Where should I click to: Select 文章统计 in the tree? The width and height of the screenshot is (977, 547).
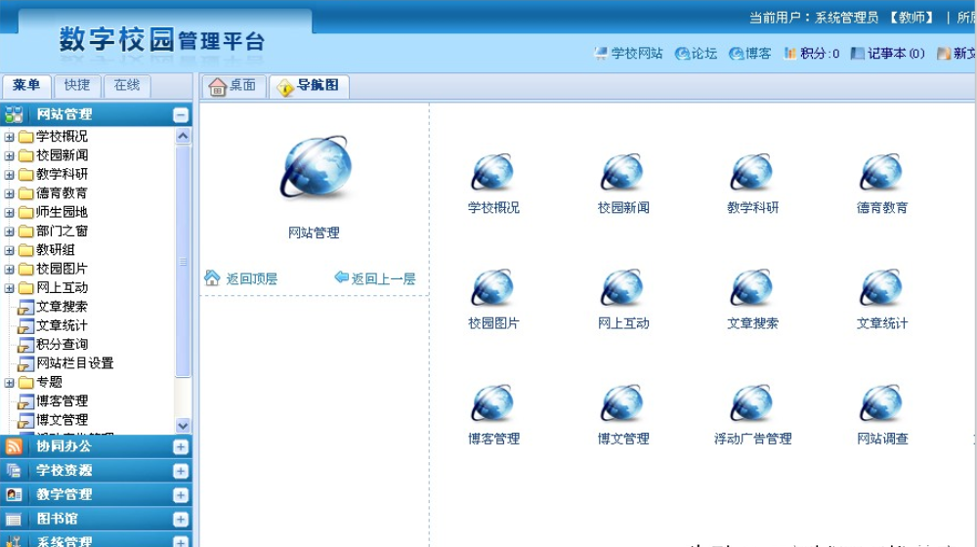coord(62,326)
